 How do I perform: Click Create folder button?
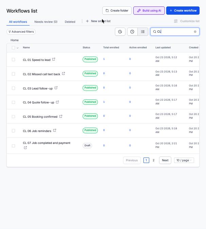point(117,11)
